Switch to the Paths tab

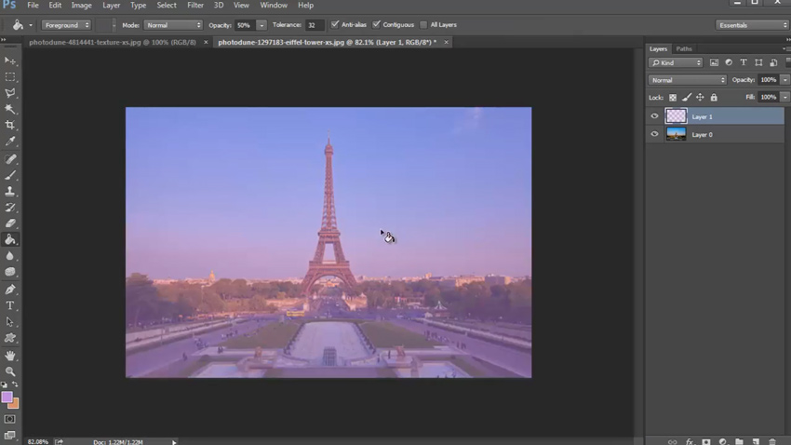pyautogui.click(x=684, y=48)
